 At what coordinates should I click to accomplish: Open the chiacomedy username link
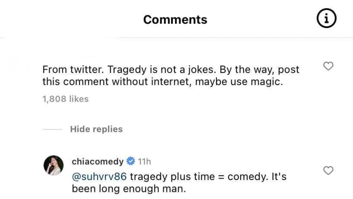click(x=97, y=162)
